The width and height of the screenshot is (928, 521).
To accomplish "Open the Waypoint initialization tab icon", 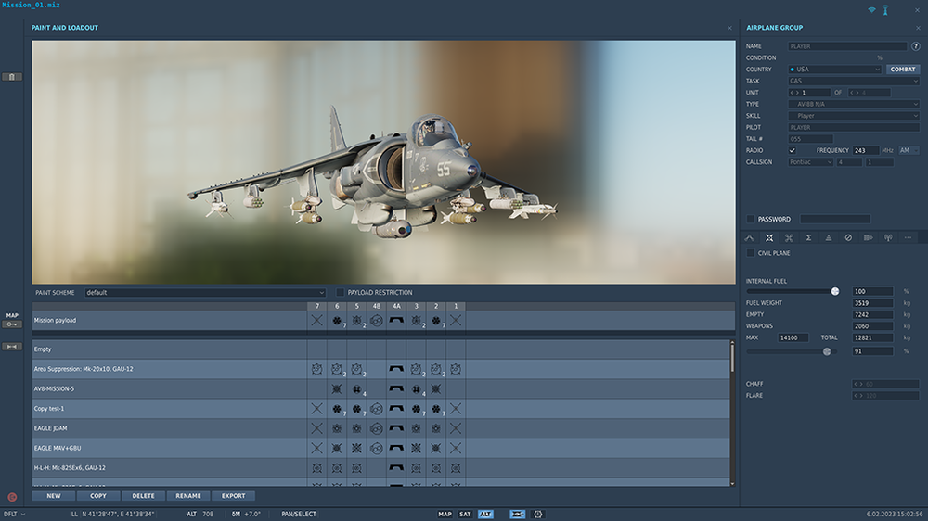I will tap(869, 237).
